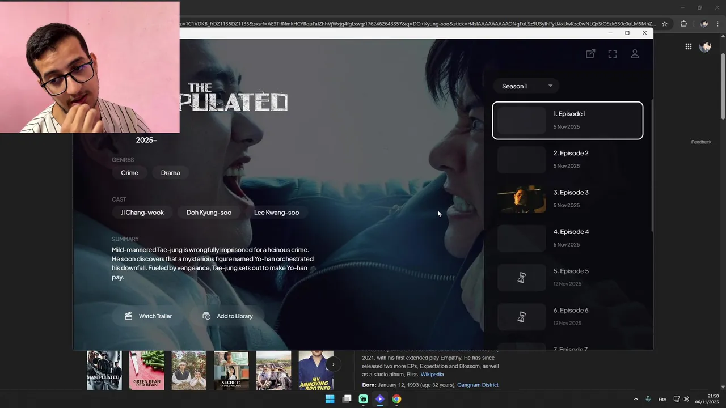
Task: Click the Add to Library text label
Action: coord(235,316)
